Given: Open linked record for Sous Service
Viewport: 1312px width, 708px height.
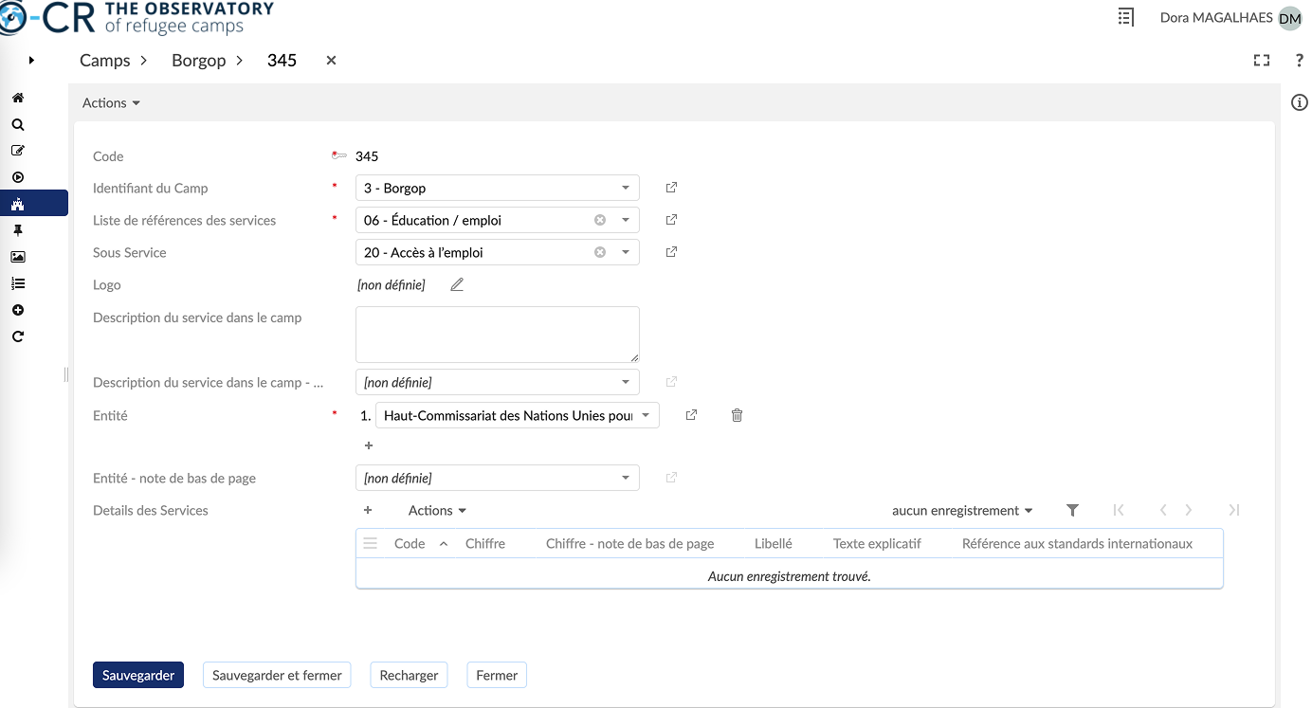Looking at the screenshot, I should 671,252.
